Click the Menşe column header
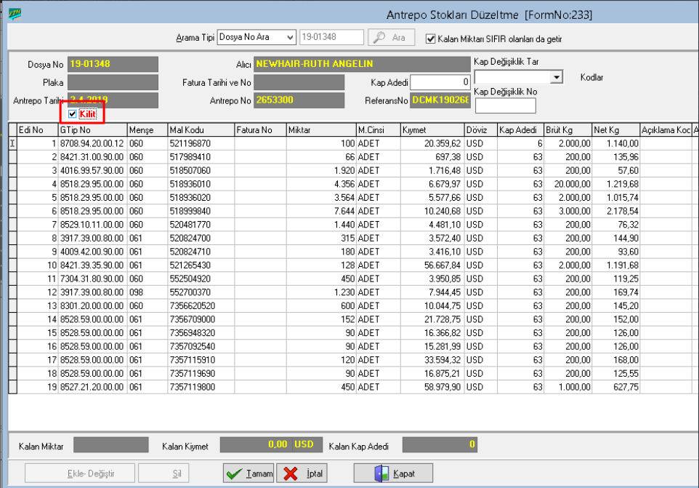699x488 pixels. pos(148,130)
